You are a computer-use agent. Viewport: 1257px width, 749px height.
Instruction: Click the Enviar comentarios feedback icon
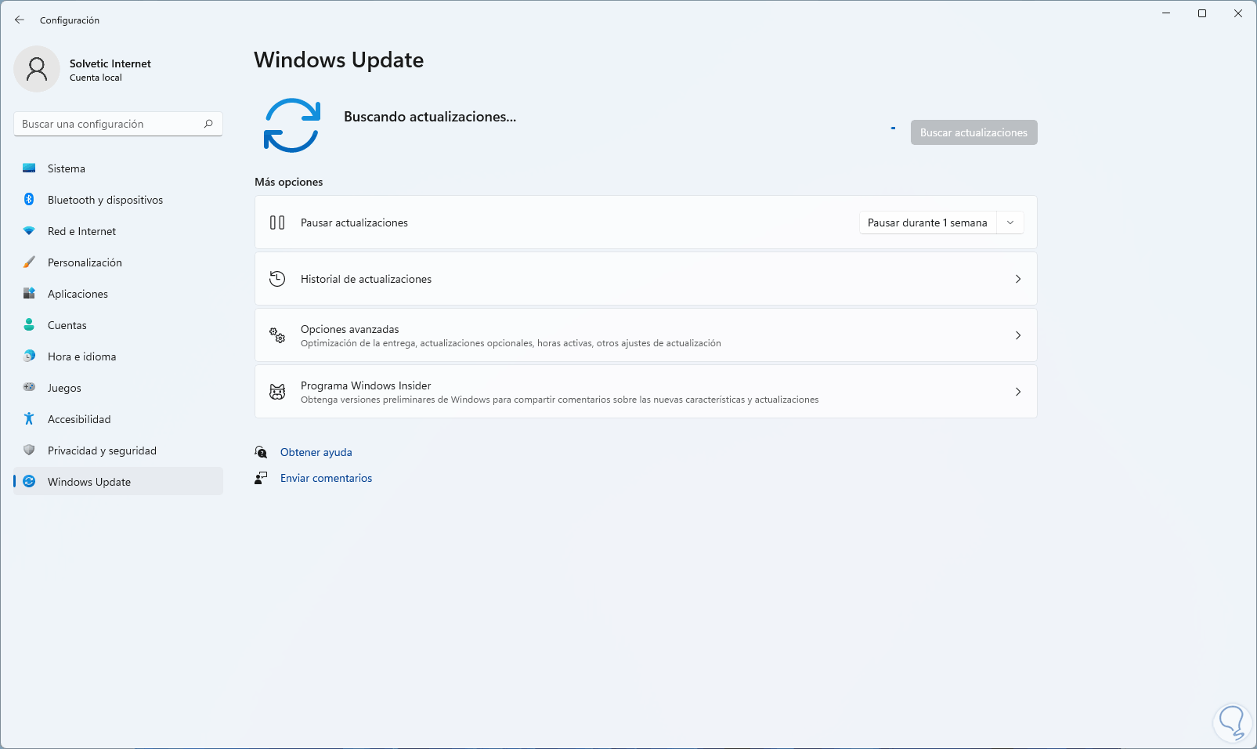[x=261, y=478]
